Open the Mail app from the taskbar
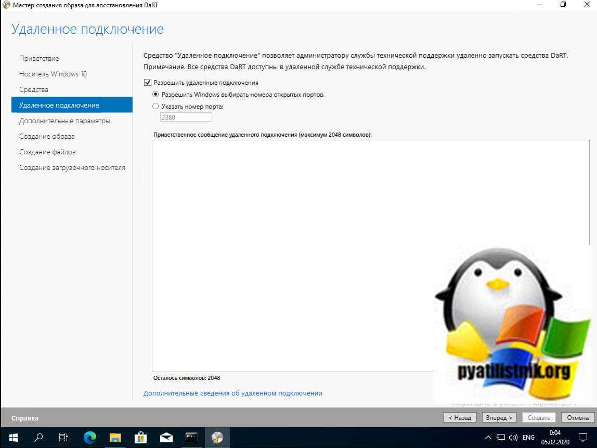The width and height of the screenshot is (597, 448). (166, 437)
